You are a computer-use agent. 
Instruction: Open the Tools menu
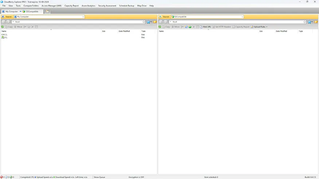tap(18, 6)
